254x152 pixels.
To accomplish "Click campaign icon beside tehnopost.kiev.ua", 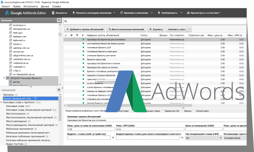I will (x=10, y=29).
